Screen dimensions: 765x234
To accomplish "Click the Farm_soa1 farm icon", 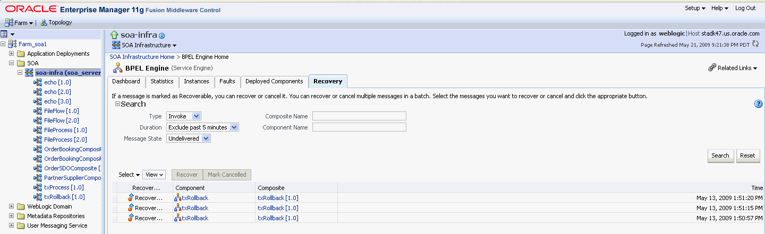I will 13,44.
